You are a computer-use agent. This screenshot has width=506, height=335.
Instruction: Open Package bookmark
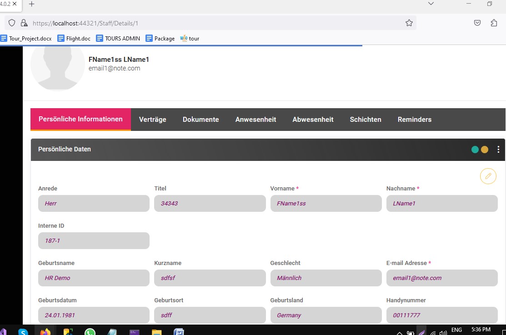(x=160, y=38)
